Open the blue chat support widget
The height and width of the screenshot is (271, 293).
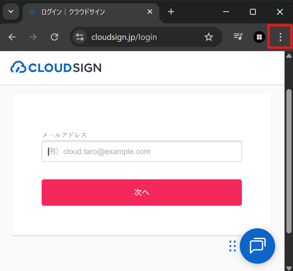(x=257, y=246)
